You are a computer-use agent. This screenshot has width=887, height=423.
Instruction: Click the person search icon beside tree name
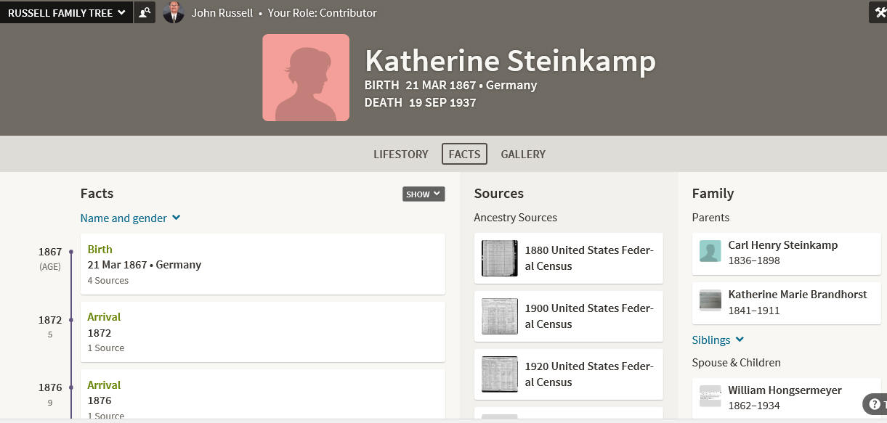pos(145,12)
